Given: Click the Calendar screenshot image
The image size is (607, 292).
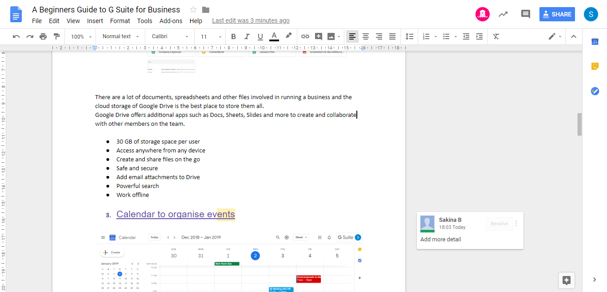Looking at the screenshot, I should (229, 262).
